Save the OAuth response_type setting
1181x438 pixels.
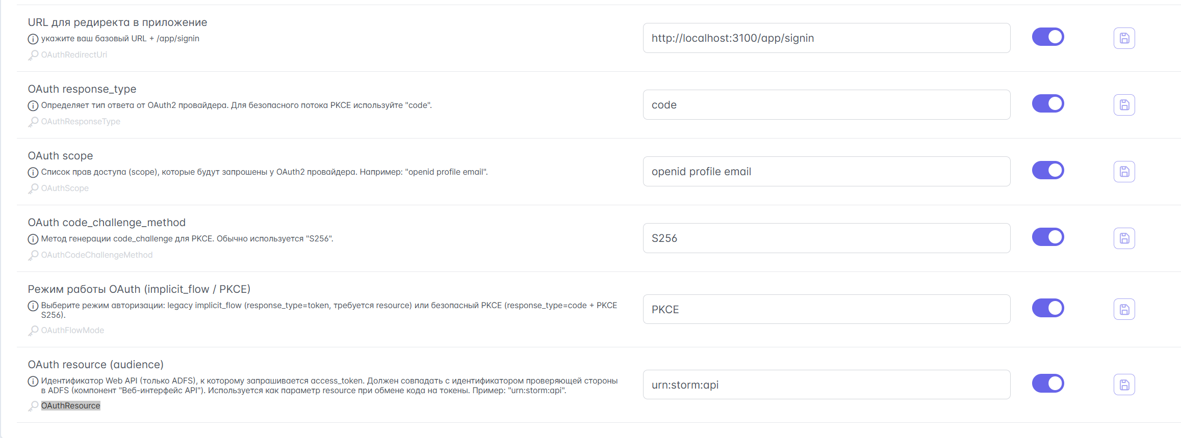tap(1124, 105)
